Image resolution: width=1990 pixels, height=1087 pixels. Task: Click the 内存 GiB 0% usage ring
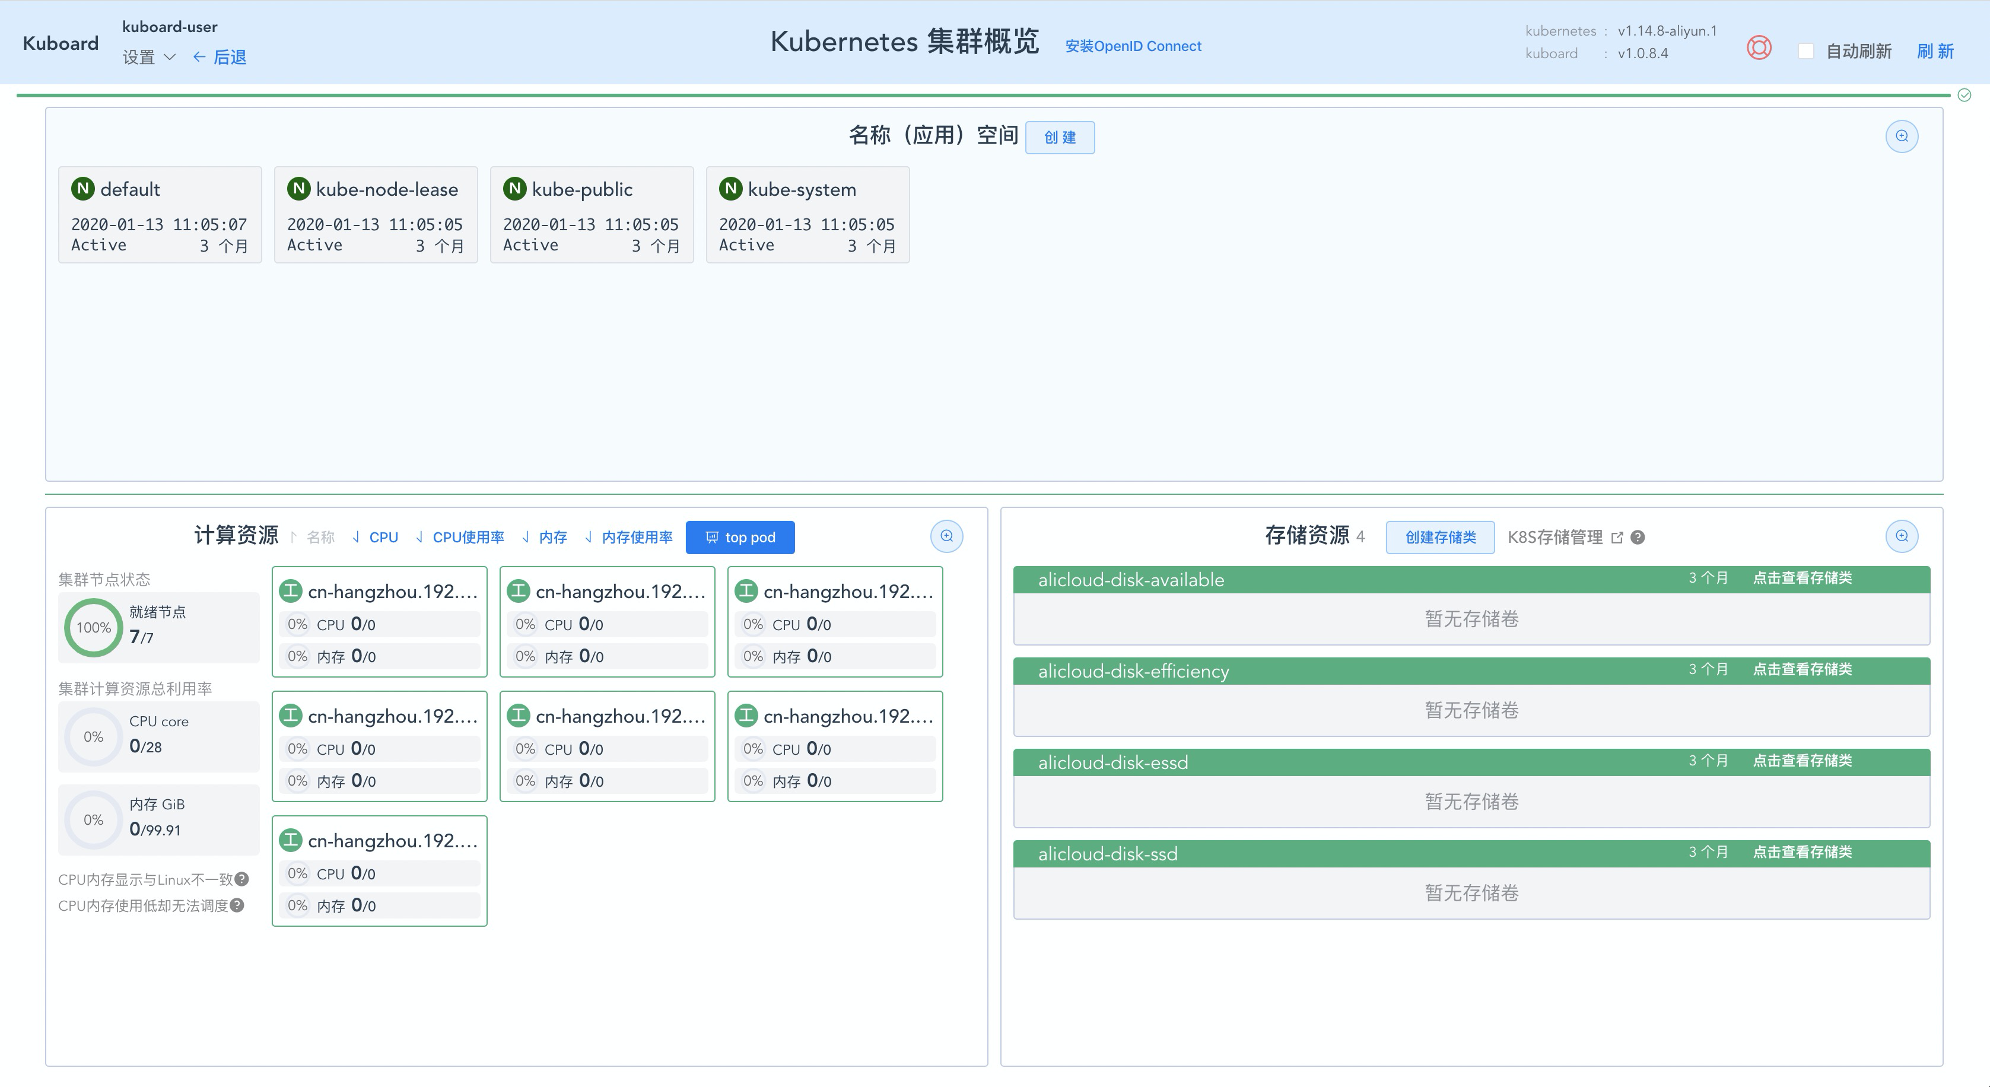point(94,819)
